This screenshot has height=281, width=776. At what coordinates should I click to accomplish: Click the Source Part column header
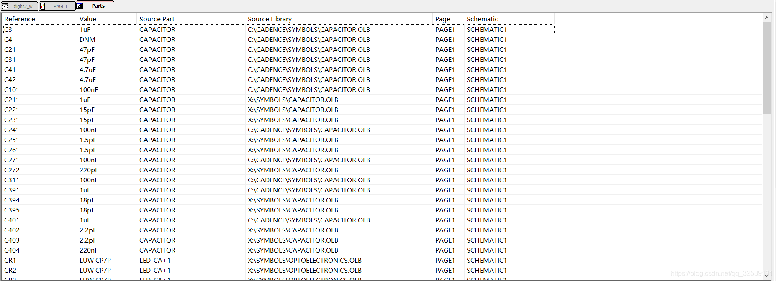click(157, 19)
